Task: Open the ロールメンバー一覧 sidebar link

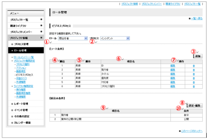Action: (x=24, y=57)
